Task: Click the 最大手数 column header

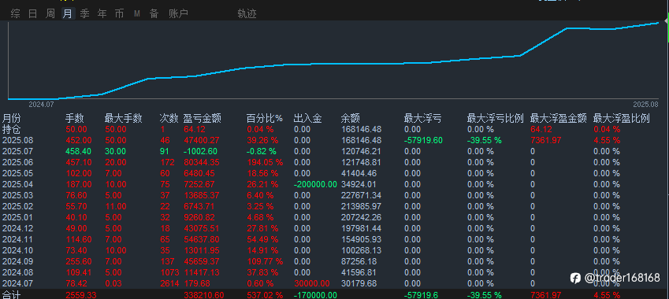Action: click(x=123, y=118)
